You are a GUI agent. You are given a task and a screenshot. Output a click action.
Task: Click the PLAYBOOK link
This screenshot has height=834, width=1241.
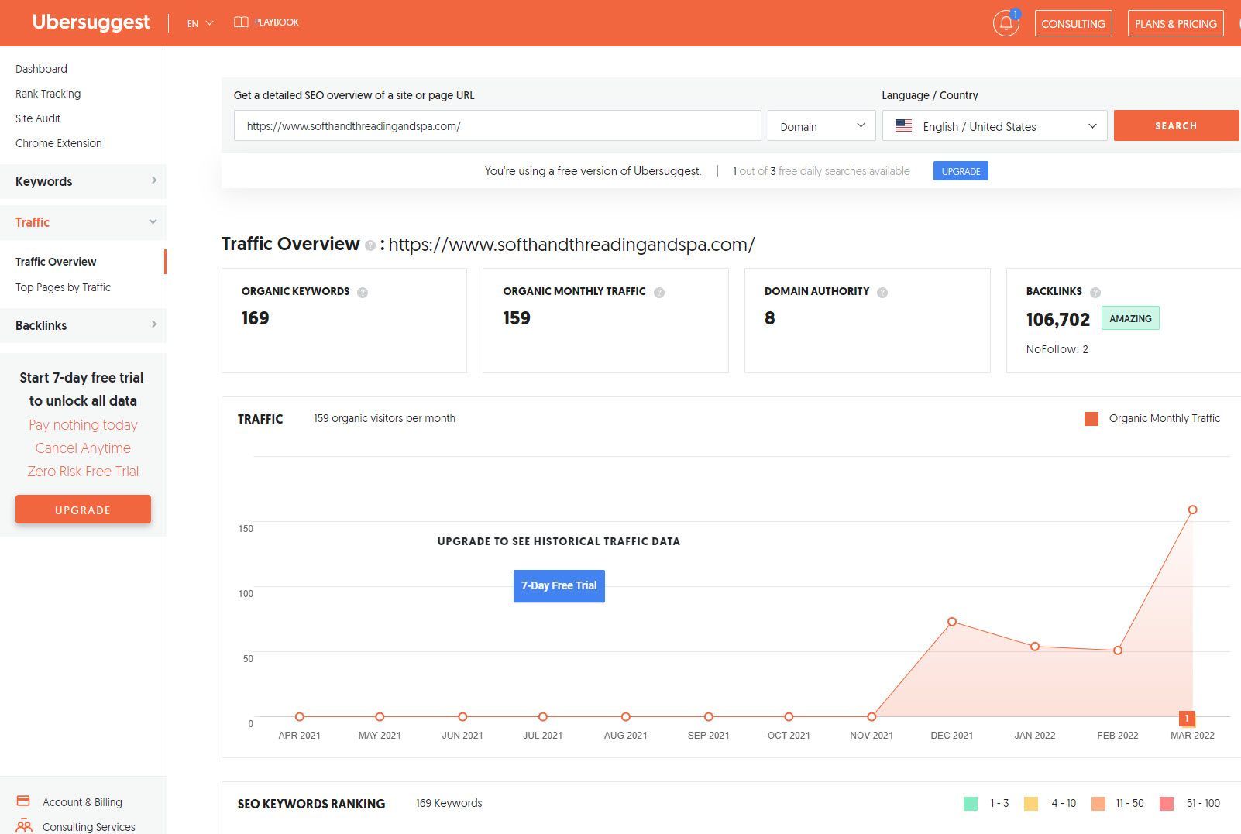point(277,22)
